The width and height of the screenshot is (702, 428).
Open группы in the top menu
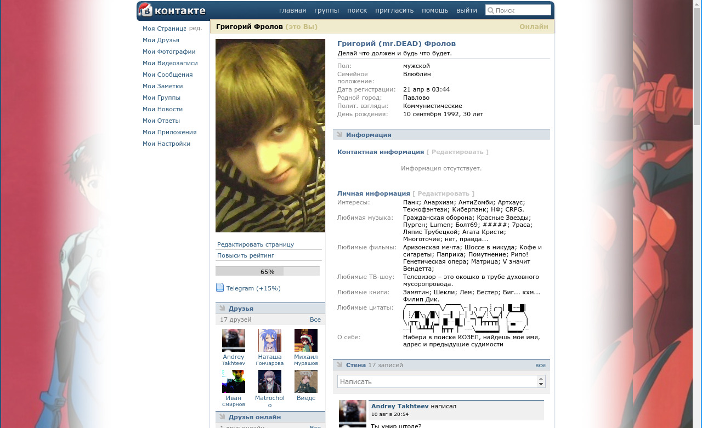(x=326, y=10)
